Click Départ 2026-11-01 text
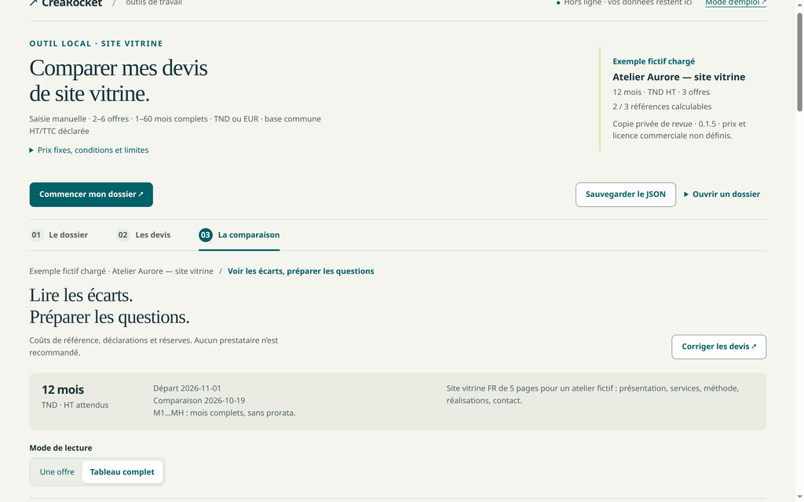The width and height of the screenshot is (804, 502). click(x=187, y=388)
